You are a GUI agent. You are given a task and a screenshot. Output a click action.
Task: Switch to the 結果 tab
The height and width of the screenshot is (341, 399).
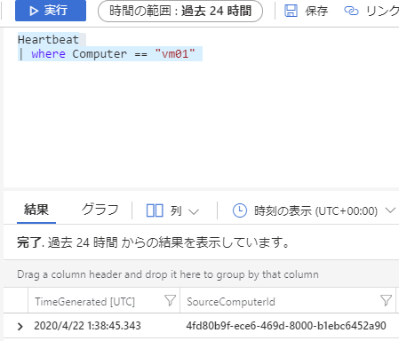(36, 210)
